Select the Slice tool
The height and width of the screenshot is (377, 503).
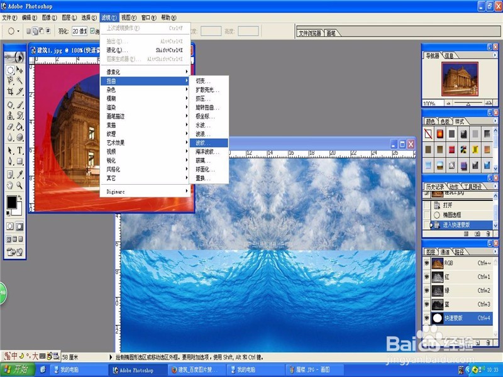pos(19,92)
